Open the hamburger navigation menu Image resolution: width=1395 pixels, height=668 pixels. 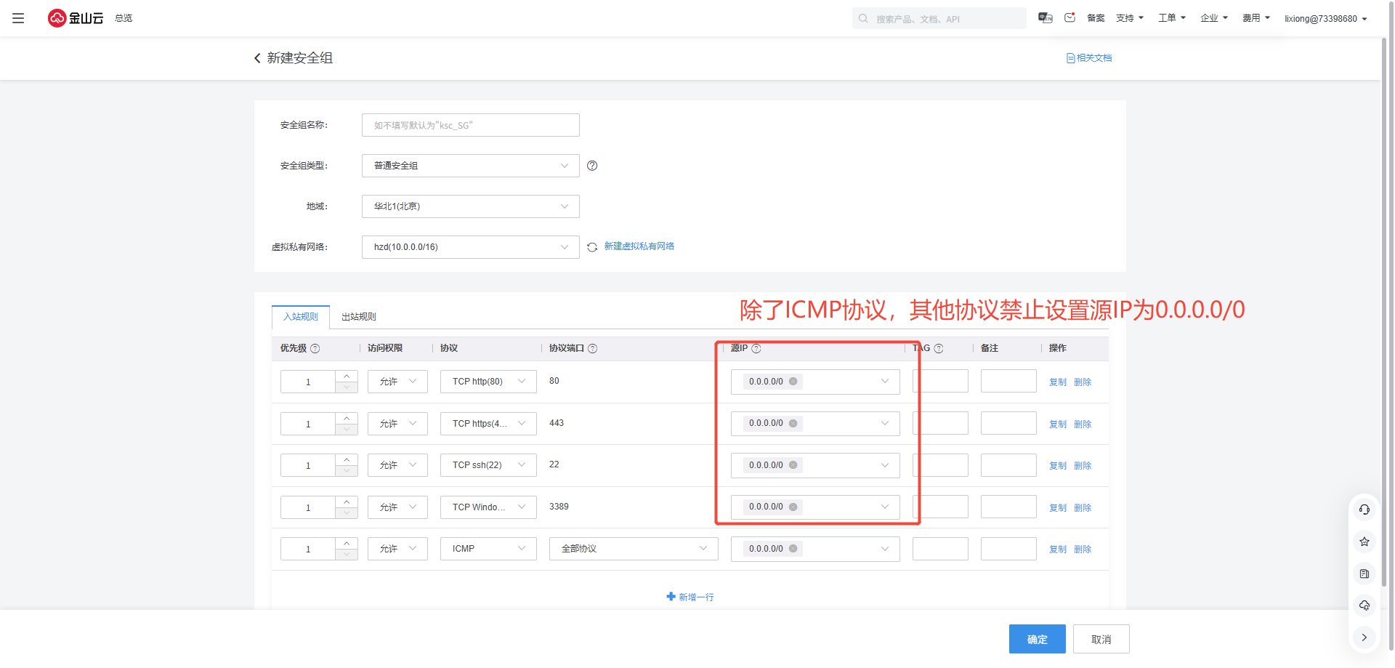pyautogui.click(x=18, y=18)
